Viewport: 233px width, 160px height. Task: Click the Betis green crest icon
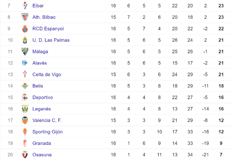tap(25, 86)
